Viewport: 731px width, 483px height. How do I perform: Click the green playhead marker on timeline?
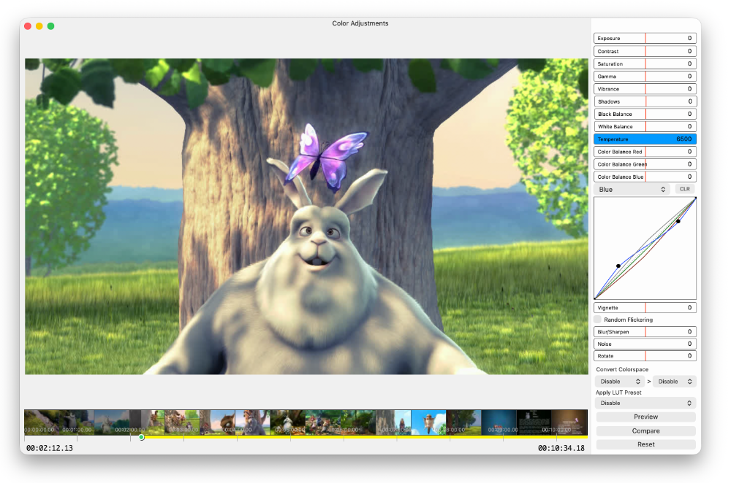(141, 437)
